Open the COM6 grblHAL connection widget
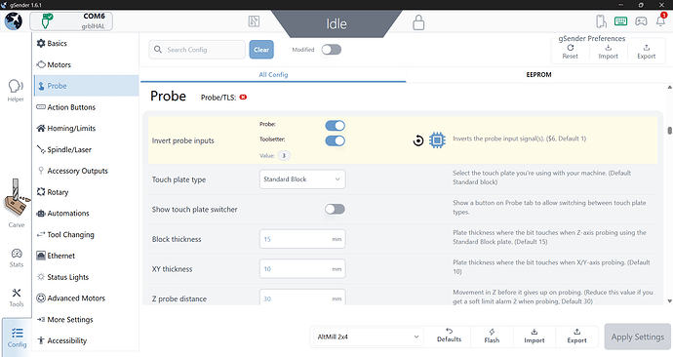 (x=71, y=21)
